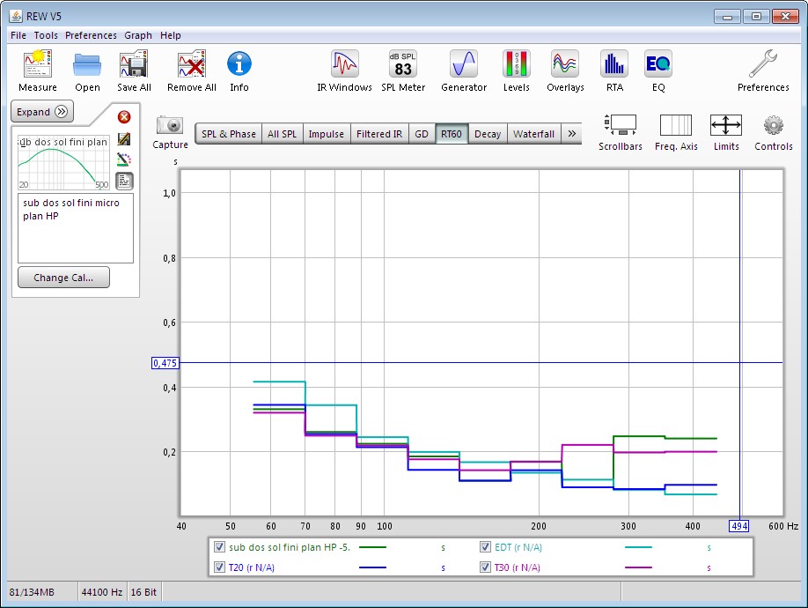The height and width of the screenshot is (608, 808).
Task: Open the File menu
Action: pyautogui.click(x=18, y=35)
